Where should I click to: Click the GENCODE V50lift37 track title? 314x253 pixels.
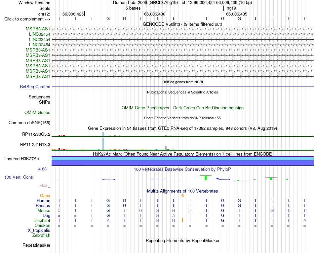(182, 24)
